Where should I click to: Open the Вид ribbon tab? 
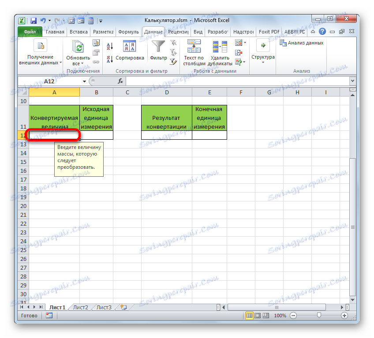click(198, 32)
